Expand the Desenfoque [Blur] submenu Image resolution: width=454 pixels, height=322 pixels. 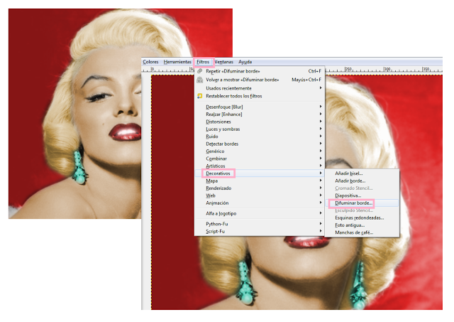tap(260, 107)
